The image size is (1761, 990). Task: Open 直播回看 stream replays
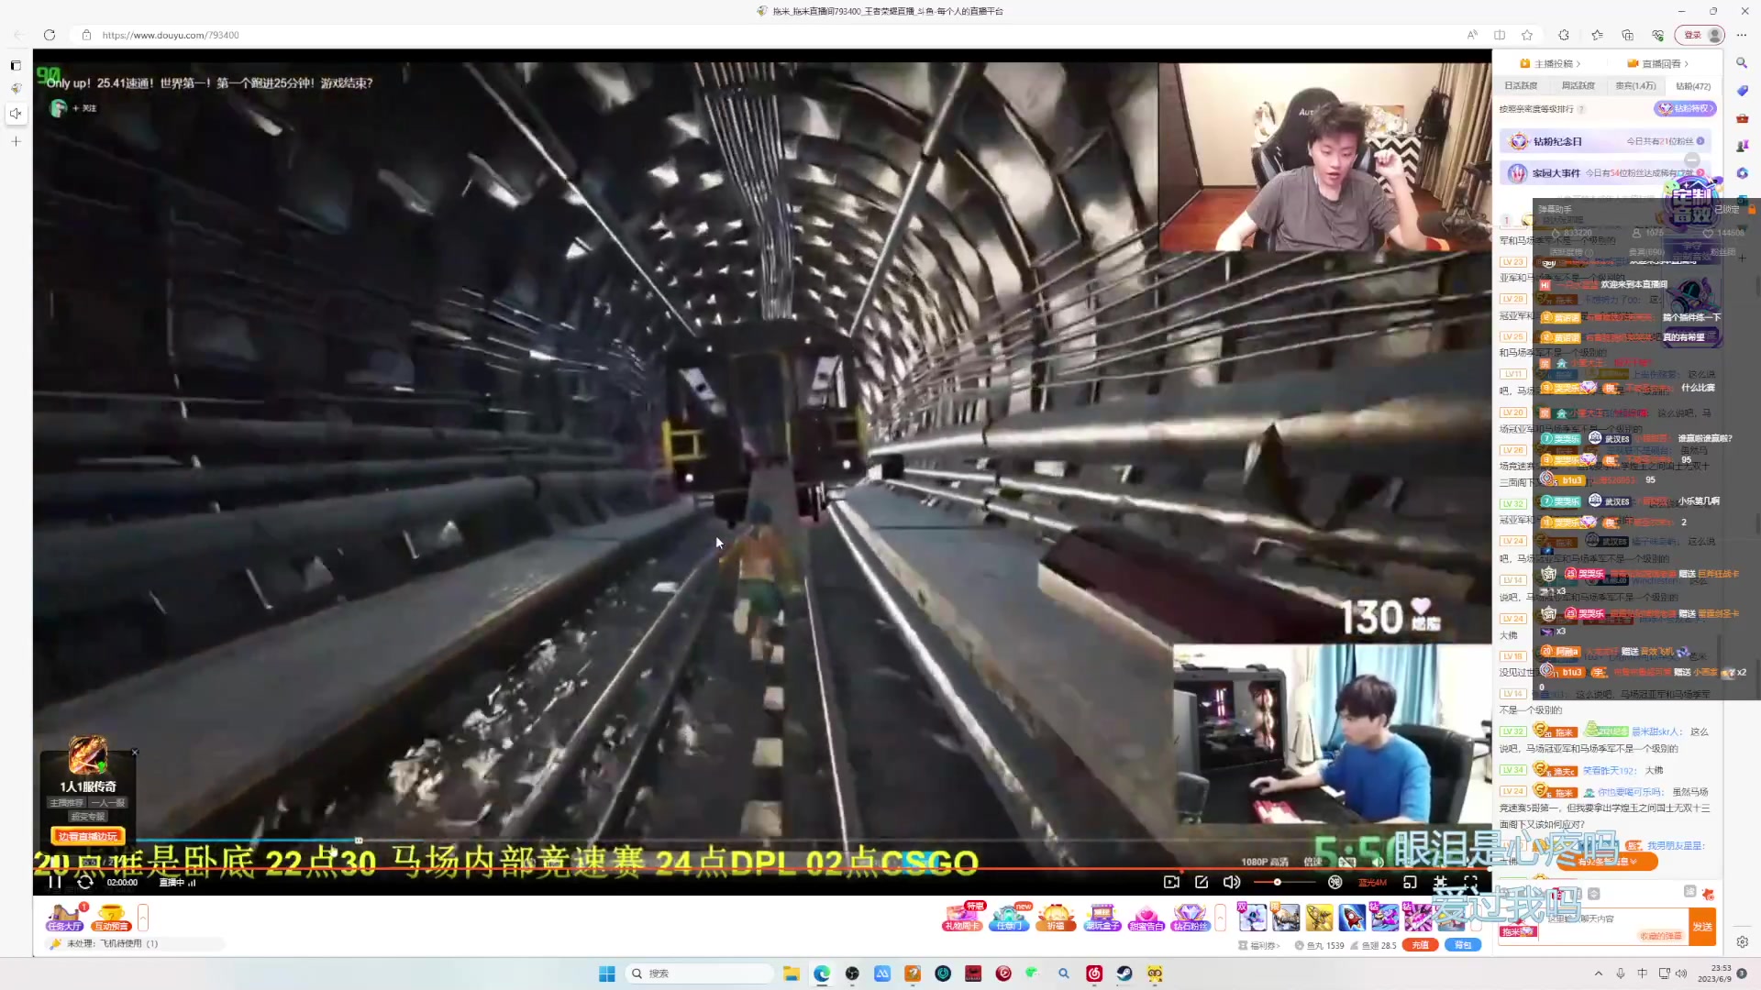pos(1658,63)
